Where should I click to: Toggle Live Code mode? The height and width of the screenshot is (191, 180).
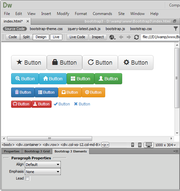77,37
